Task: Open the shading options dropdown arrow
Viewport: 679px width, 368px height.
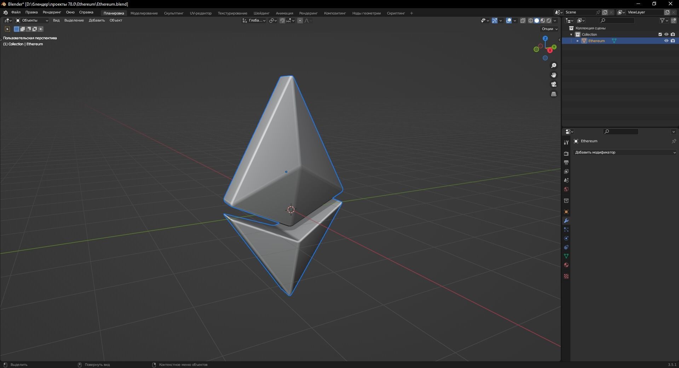Action: 555,21
